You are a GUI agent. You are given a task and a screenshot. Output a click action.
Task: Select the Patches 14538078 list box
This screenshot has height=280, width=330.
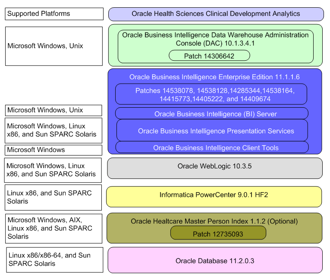[x=211, y=94]
